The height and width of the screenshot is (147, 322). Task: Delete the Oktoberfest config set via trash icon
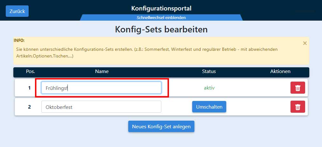coord(297,107)
